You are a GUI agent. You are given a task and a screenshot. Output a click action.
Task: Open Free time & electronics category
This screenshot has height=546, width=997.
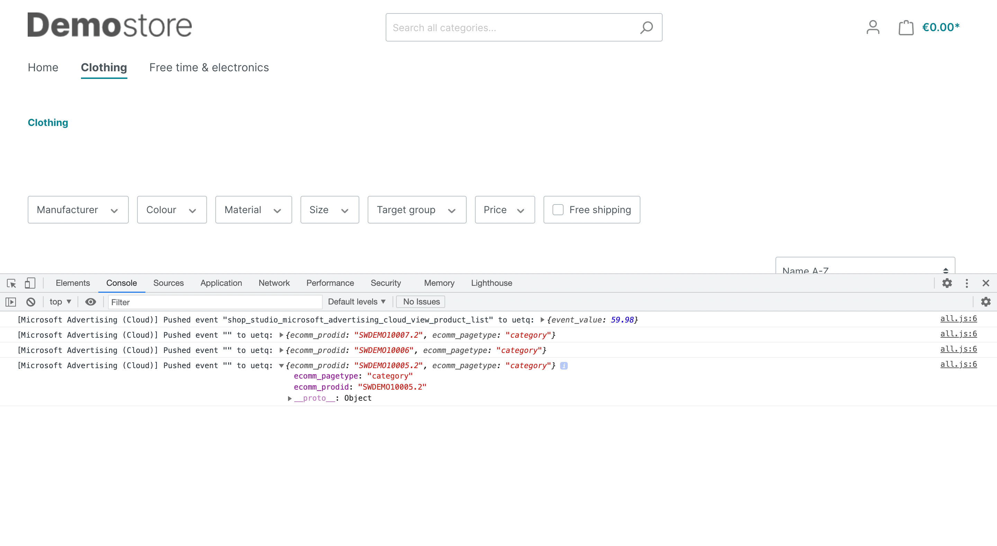pos(209,67)
